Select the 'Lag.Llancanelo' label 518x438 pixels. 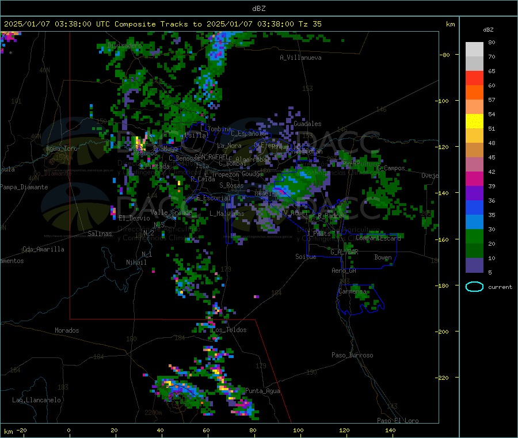click(36, 400)
